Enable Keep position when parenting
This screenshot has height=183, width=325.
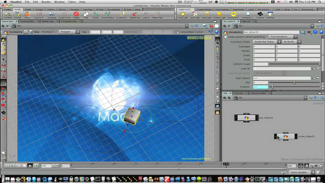click(x=225, y=37)
